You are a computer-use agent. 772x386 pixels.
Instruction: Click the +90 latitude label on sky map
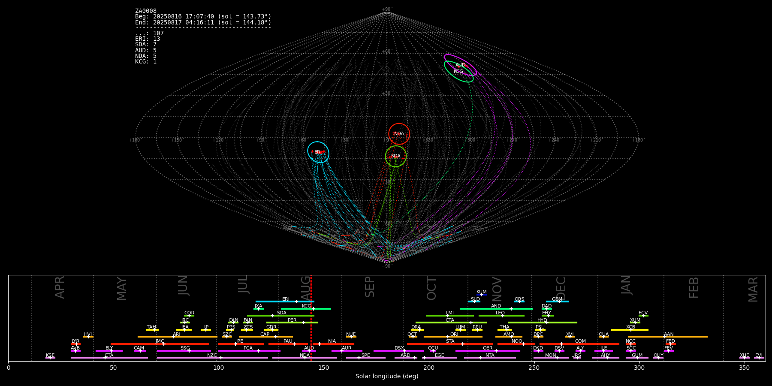pyautogui.click(x=386, y=9)
